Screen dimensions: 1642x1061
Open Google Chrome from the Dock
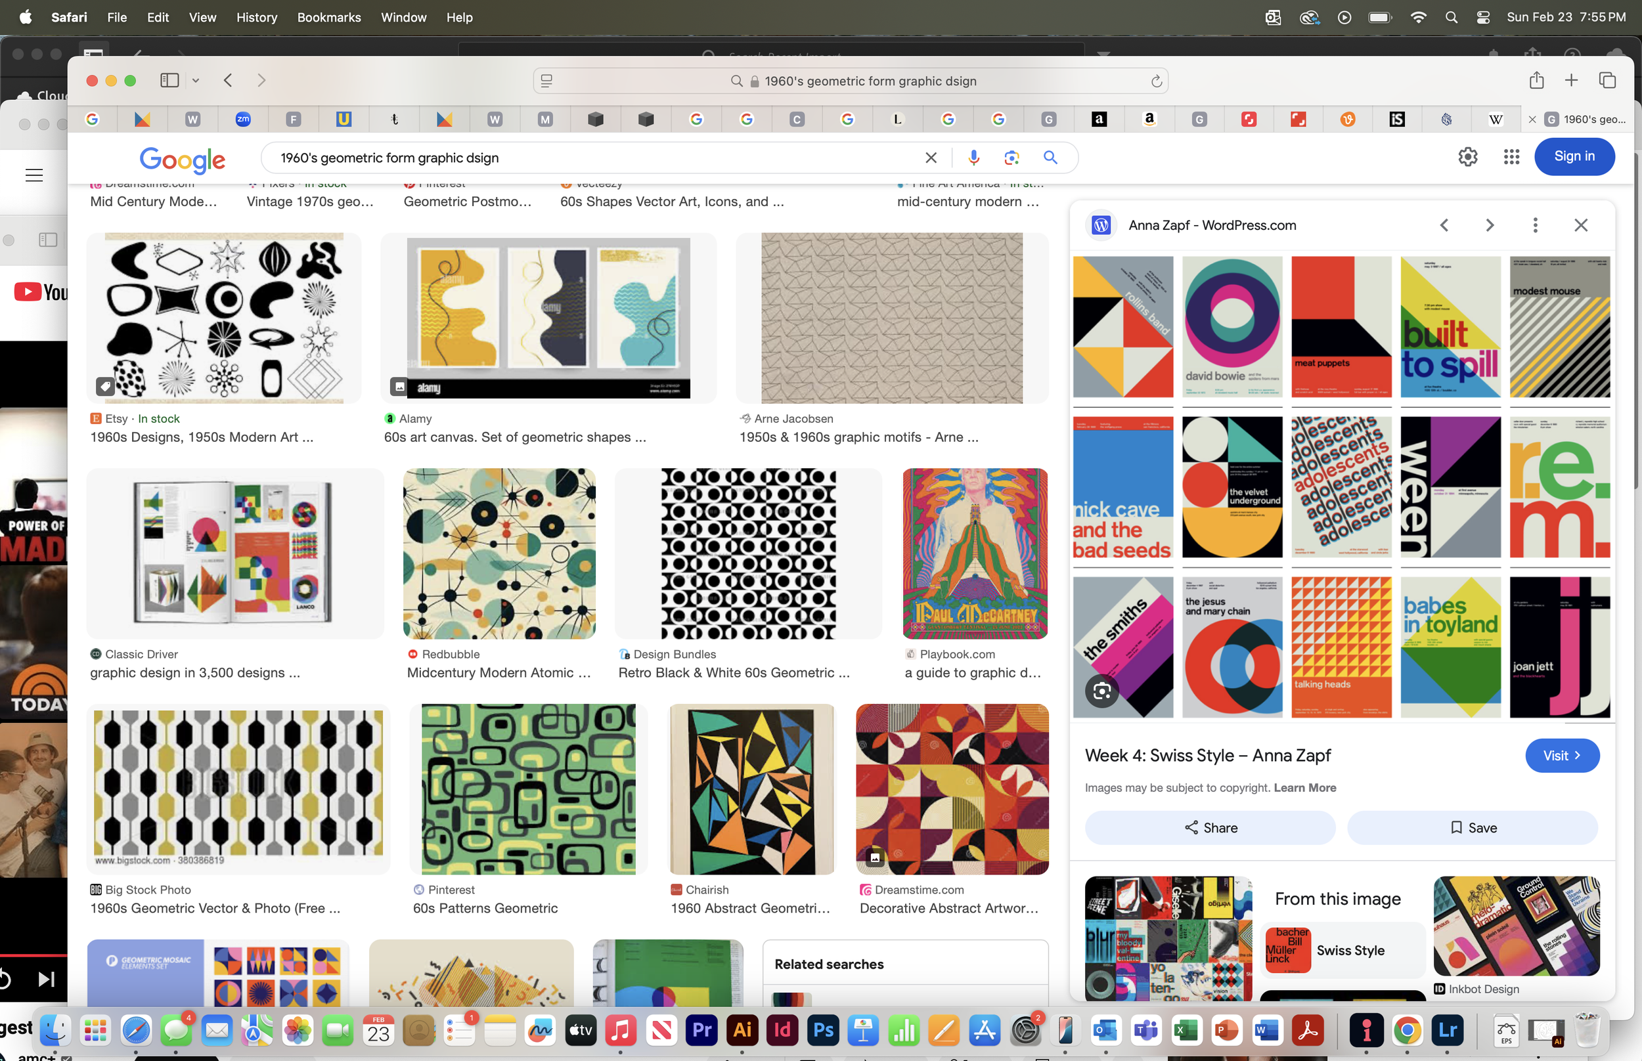tap(1406, 1030)
